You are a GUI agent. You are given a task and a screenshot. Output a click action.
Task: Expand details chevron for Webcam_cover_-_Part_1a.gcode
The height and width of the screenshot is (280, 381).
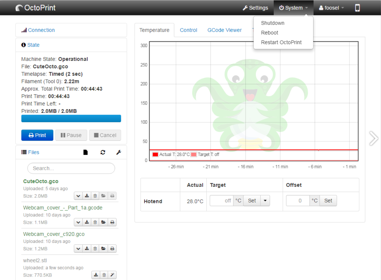coord(78,222)
